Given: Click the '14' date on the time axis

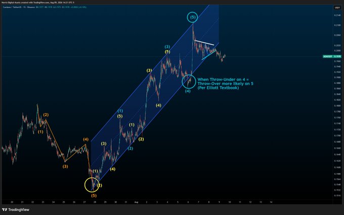Looking at the screenshot, I should tap(271, 202).
